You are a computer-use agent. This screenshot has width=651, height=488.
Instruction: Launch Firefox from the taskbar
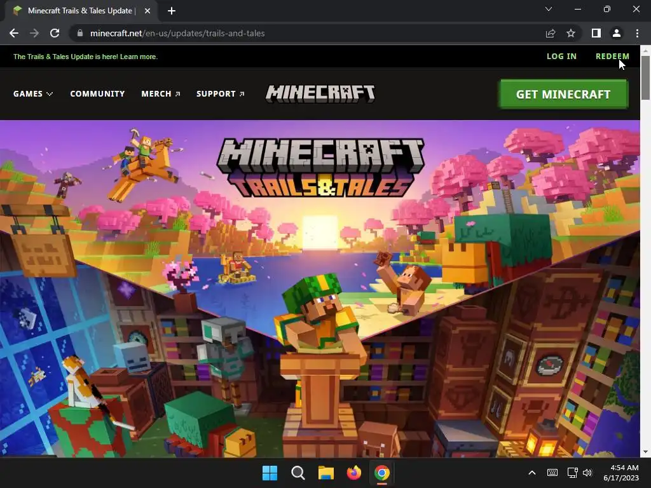point(353,473)
